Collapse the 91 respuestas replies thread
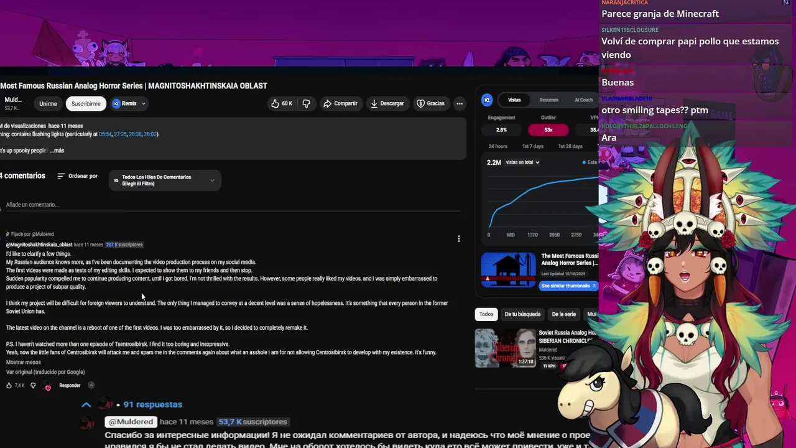Viewport: 796px width, 448px height. 86,404
